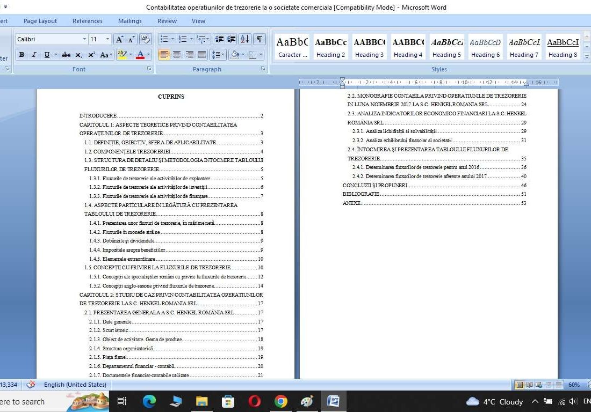The width and height of the screenshot is (591, 412).
Task: Click the Sort A-Z icon
Action: tap(245, 40)
